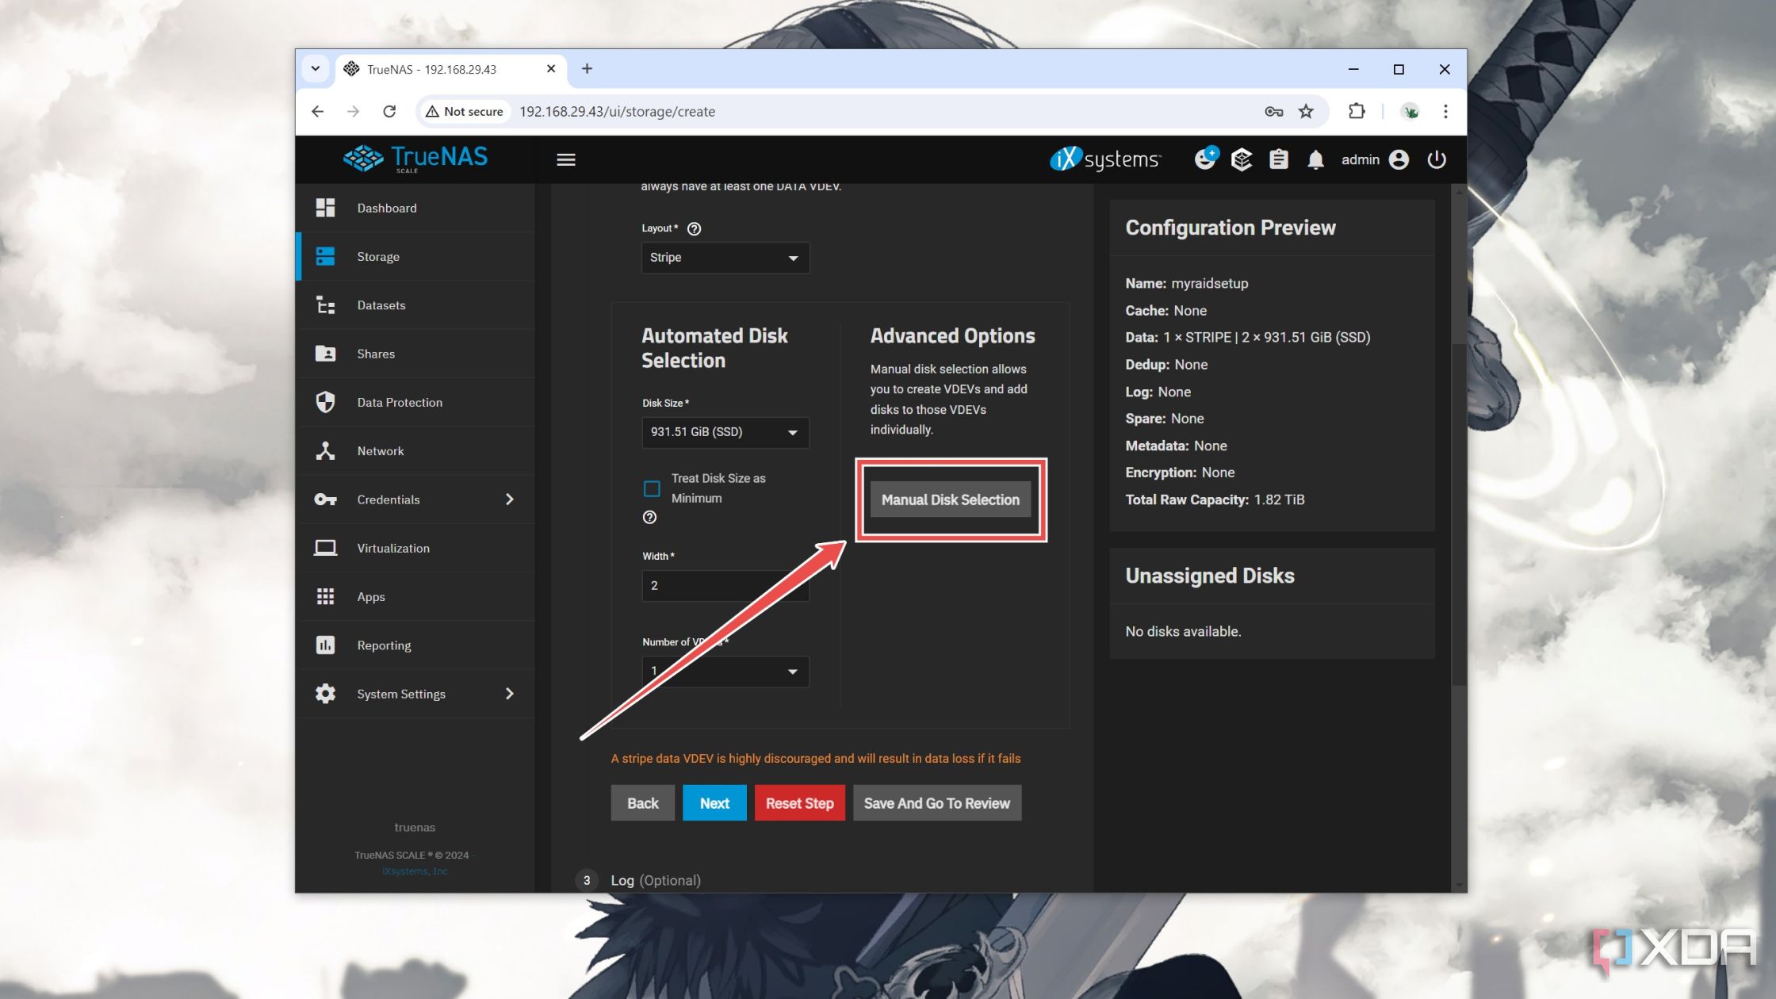The width and height of the screenshot is (1776, 999).
Task: Click the Credentials expand icon
Action: [510, 499]
